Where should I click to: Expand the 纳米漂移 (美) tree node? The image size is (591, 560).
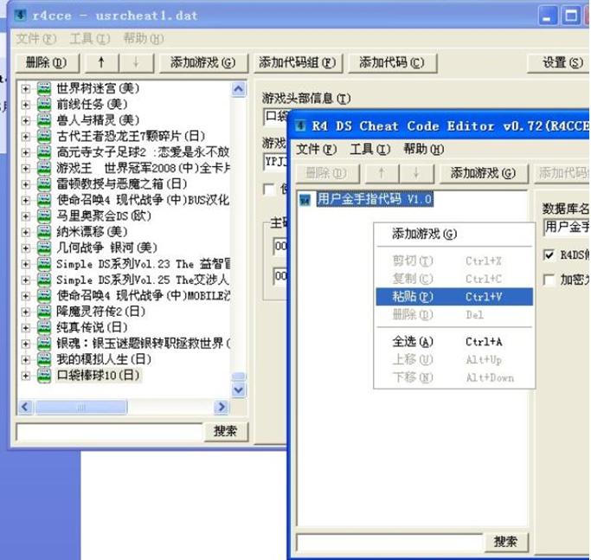tap(26, 232)
